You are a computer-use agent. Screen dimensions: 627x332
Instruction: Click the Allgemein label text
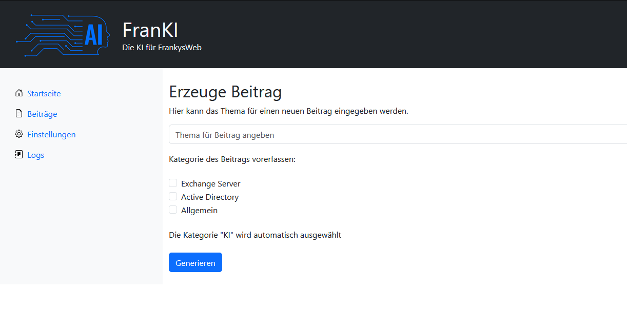click(199, 210)
